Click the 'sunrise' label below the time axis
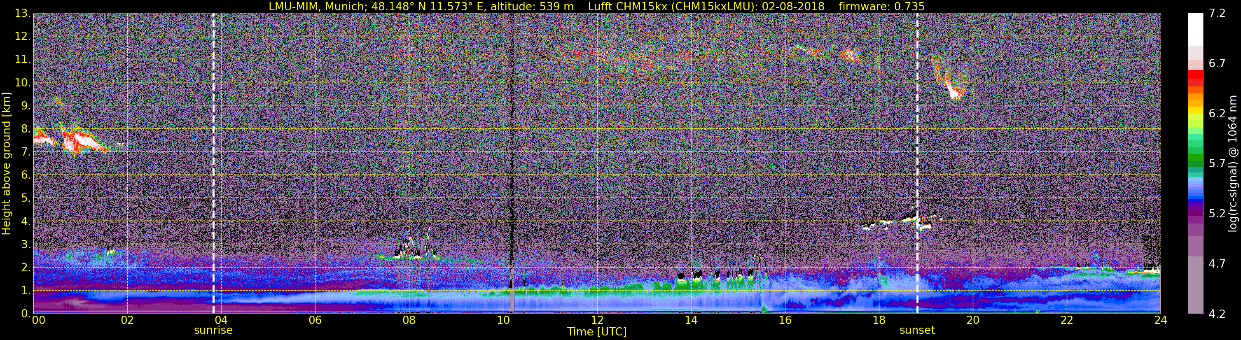The width and height of the screenshot is (1241, 340). (x=213, y=331)
